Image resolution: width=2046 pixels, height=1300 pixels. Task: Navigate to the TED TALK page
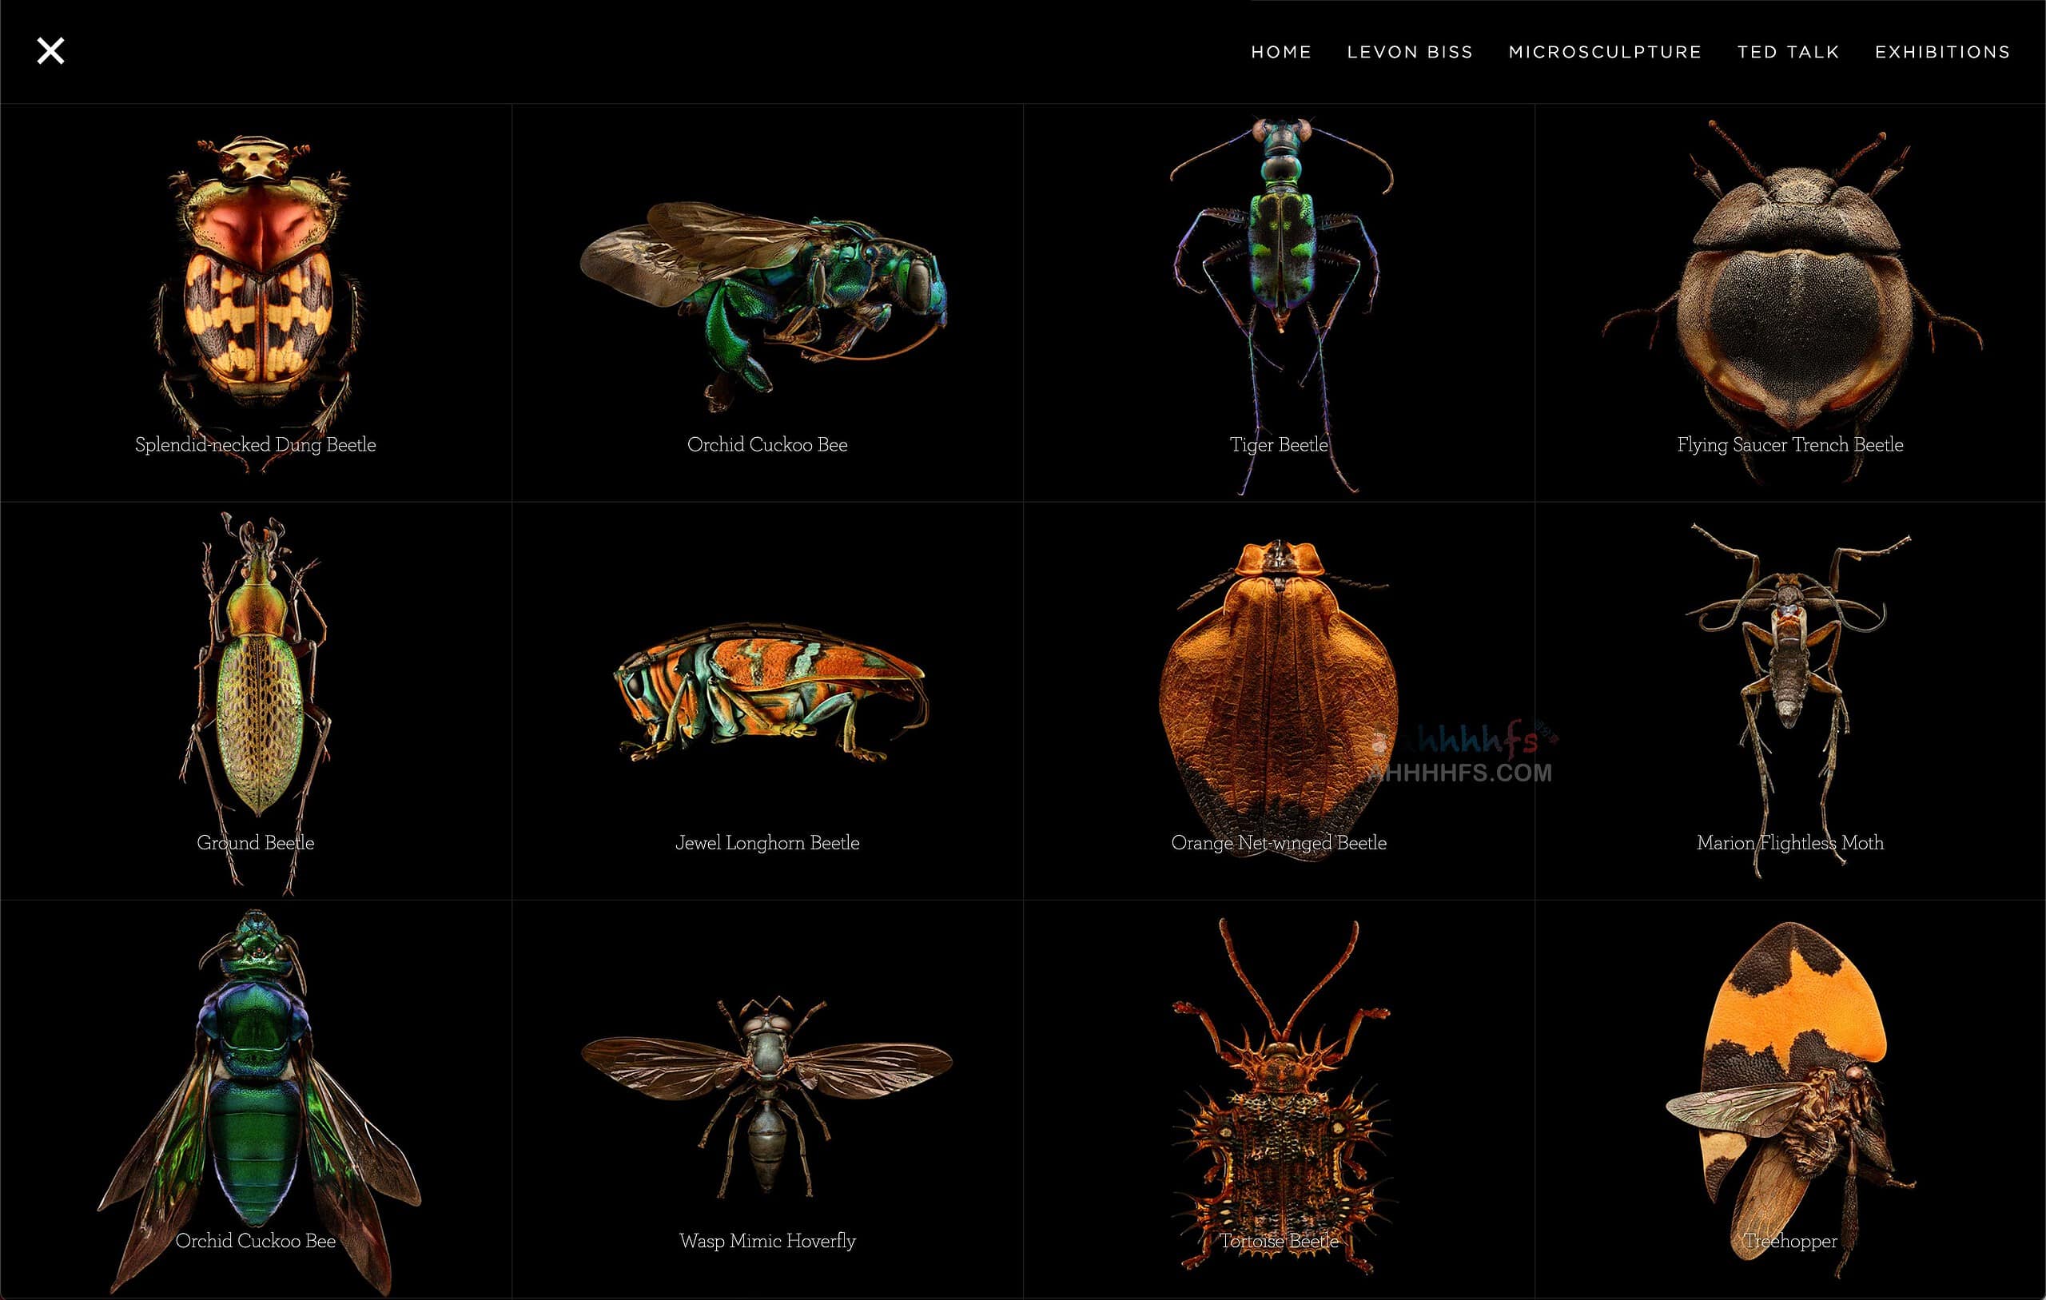tap(1788, 52)
